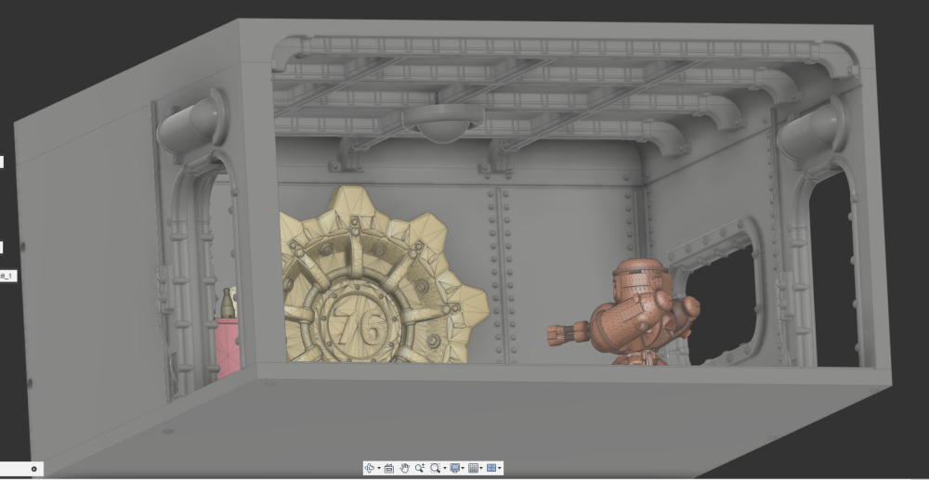Screen dimensions: 929x480
Task: Open Display Settings monitor icon
Action: click(455, 468)
